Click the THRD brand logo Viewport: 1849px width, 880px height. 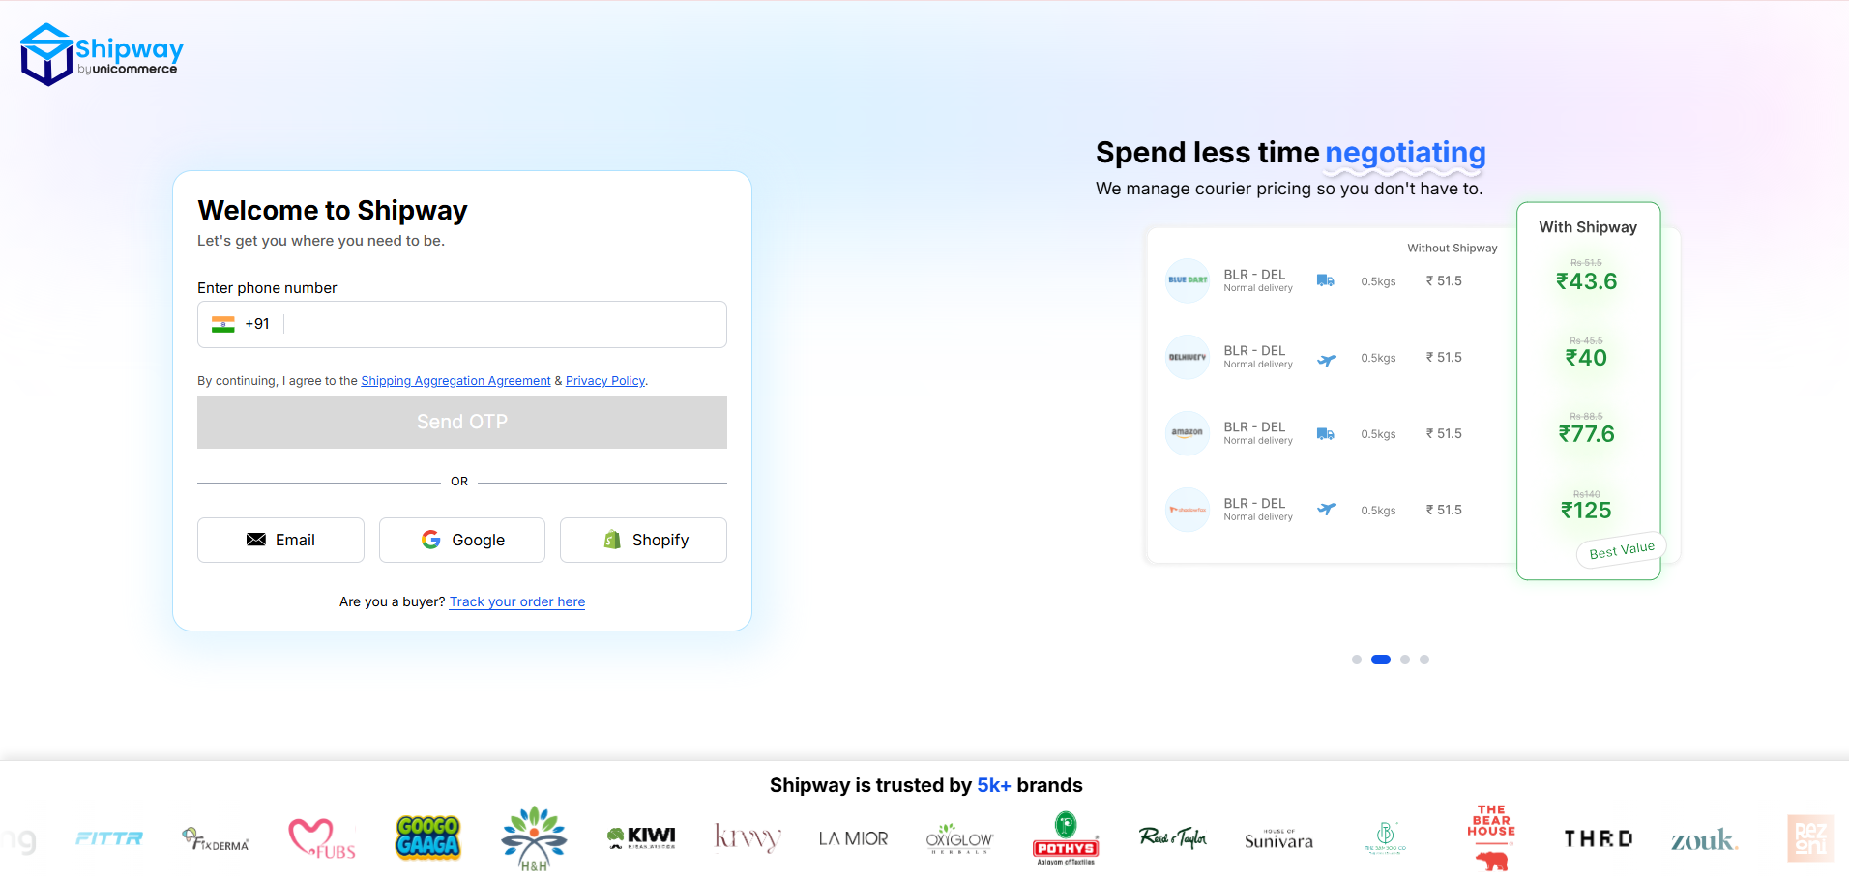tap(1599, 838)
